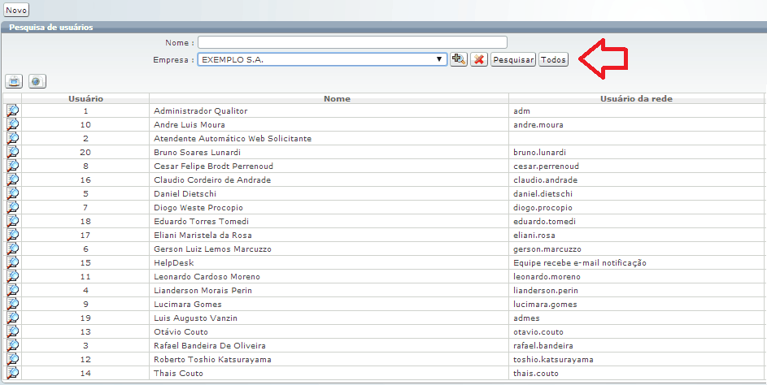
Task: View record icon for Thais Couto
Action: [x=13, y=373]
